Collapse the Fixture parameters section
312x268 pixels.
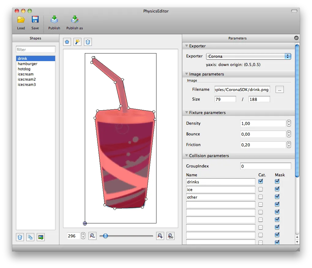[x=186, y=112]
